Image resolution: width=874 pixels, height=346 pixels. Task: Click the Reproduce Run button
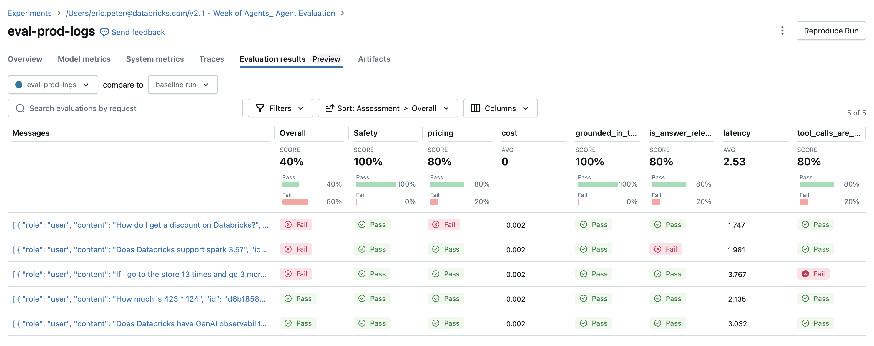[831, 31]
